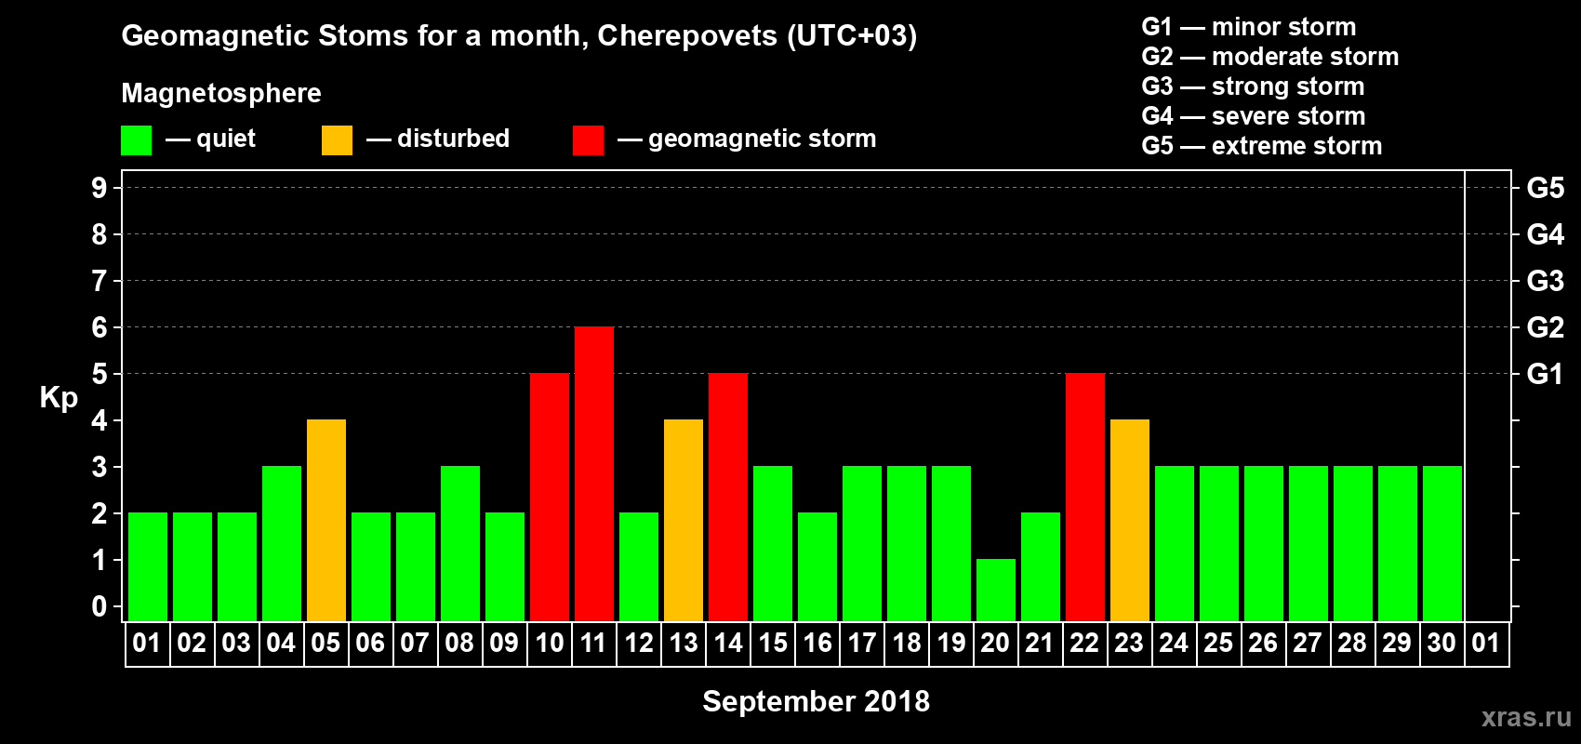Image resolution: width=1581 pixels, height=744 pixels.
Task: Select the green bar for day 01 of September
Action: pos(148,566)
